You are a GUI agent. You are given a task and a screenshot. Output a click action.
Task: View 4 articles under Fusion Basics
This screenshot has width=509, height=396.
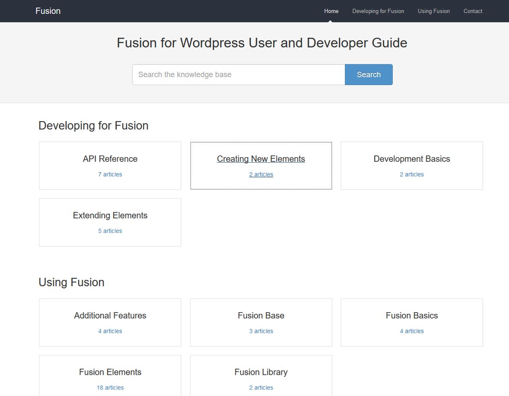(412, 331)
